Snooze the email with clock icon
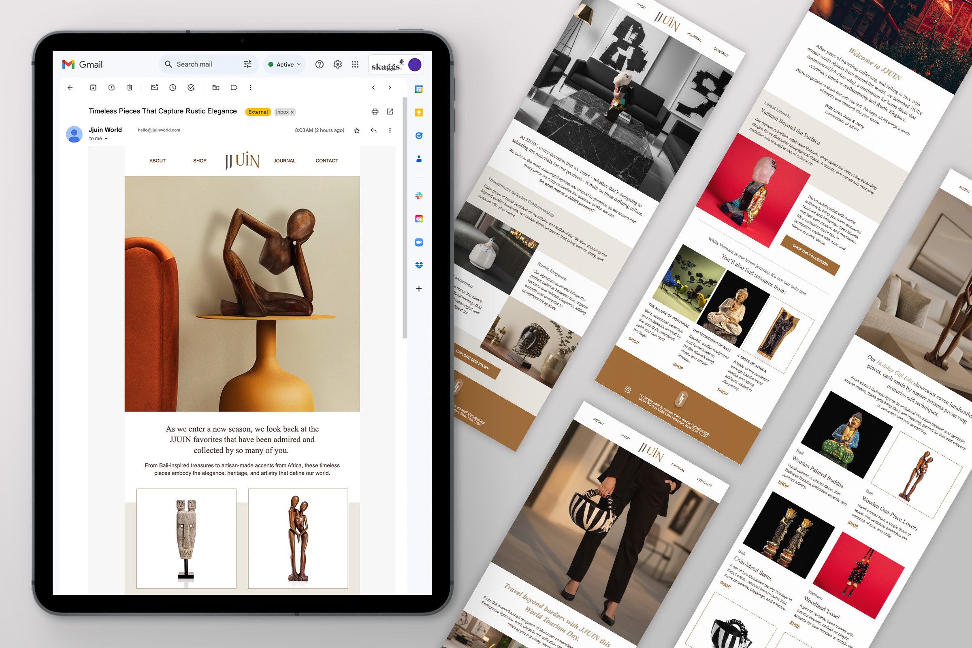Image resolution: width=972 pixels, height=648 pixels. [x=173, y=87]
